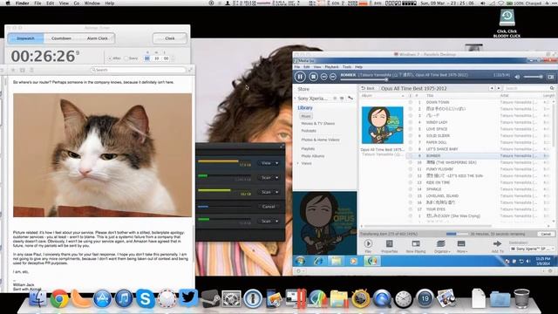Adjust the Media Go volume slider
The image size is (558, 314).
(x=533, y=77)
